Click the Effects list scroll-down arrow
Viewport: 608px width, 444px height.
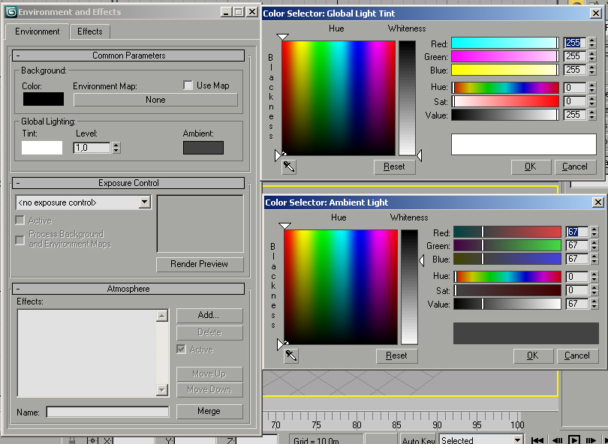tap(162, 390)
